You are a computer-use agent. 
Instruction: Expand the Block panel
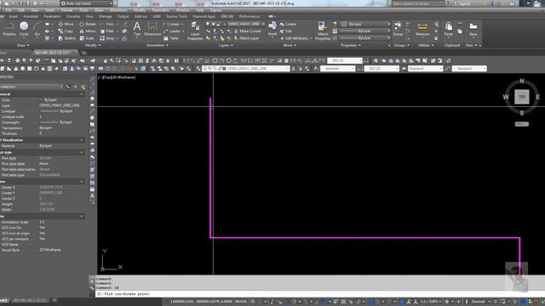click(x=290, y=45)
